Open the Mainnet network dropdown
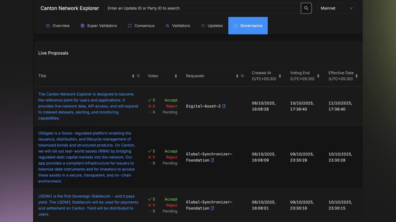The height and width of the screenshot is (222, 396). point(336,8)
